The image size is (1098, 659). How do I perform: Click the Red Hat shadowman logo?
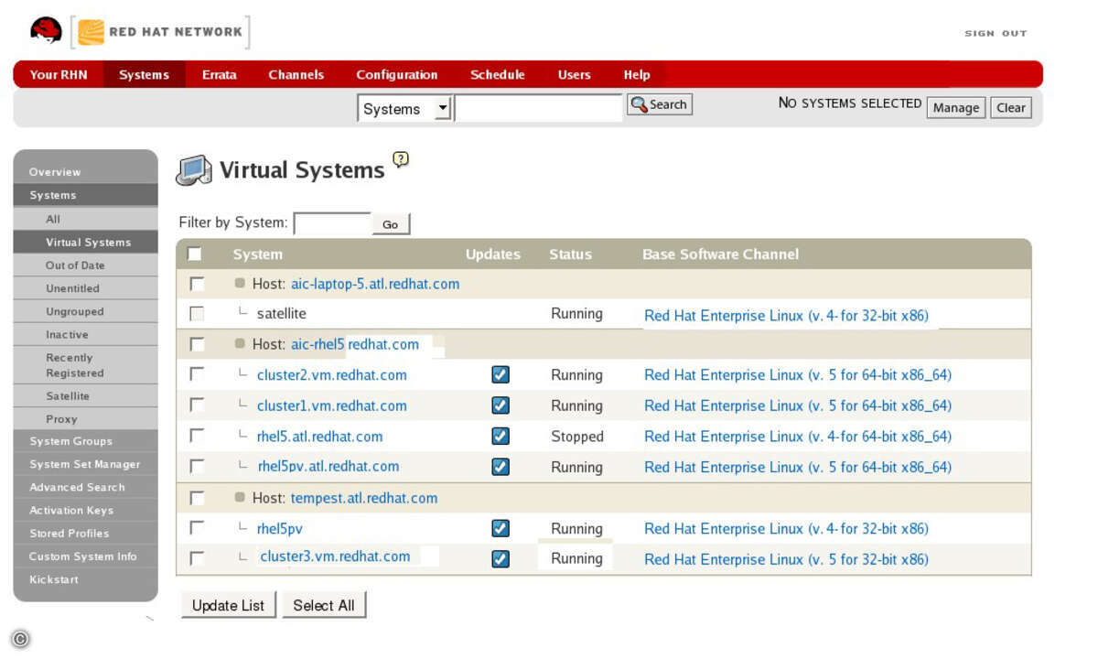[x=47, y=31]
